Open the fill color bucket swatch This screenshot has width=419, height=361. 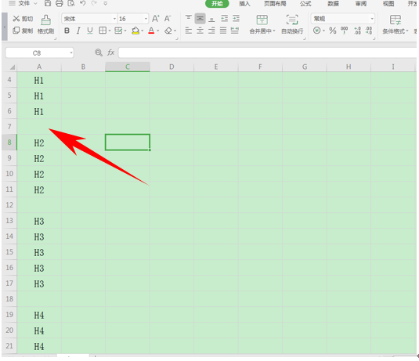135,31
